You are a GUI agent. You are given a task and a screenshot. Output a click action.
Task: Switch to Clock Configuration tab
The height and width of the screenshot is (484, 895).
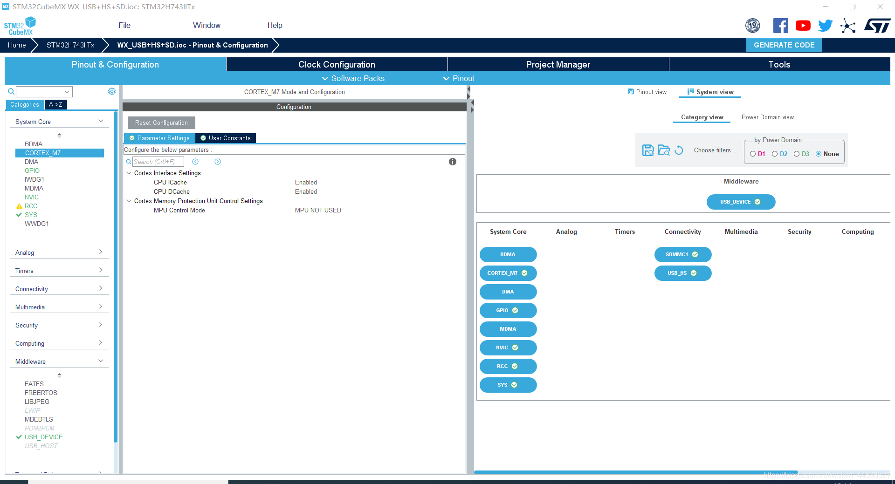(337, 64)
